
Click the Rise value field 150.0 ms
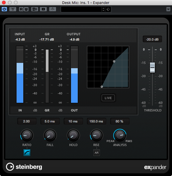[x=97, y=121]
